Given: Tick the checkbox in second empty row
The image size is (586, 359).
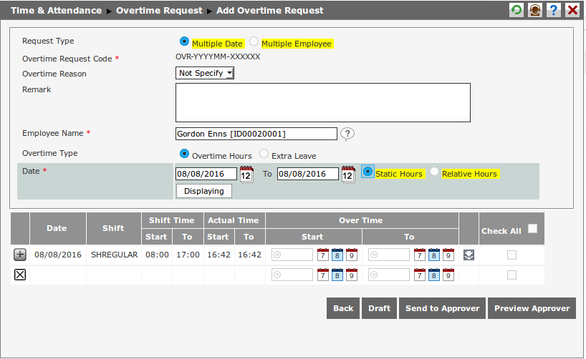Looking at the screenshot, I should point(511,275).
